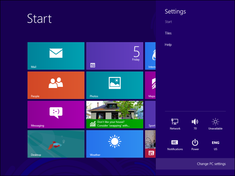Open the Desktop tile with fish
235x176 pixels.
[x=56, y=144]
